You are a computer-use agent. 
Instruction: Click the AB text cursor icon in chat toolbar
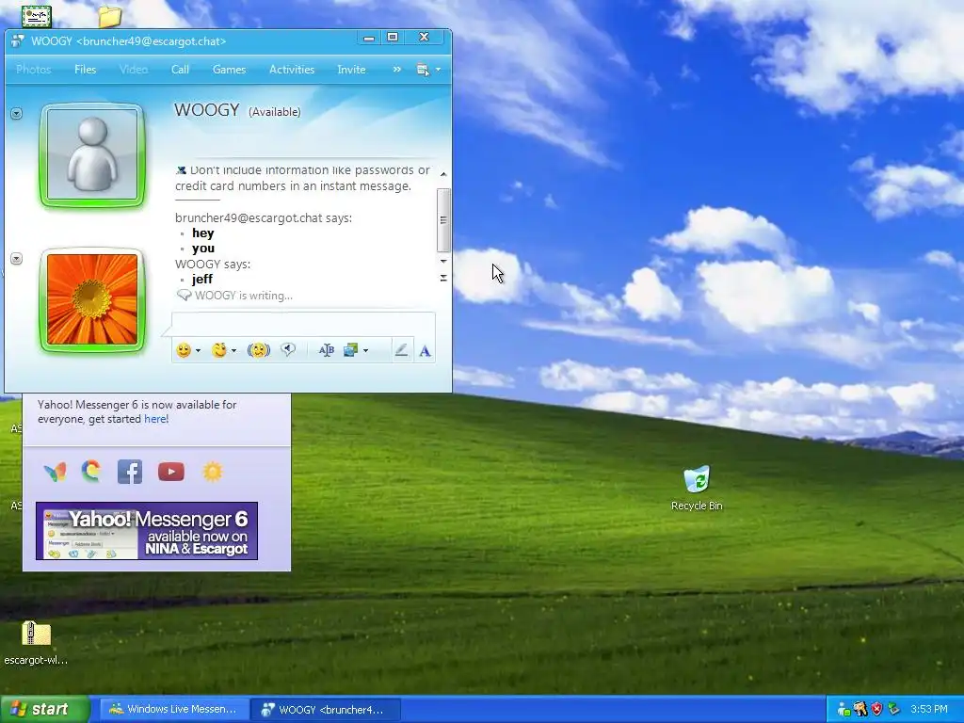(326, 350)
